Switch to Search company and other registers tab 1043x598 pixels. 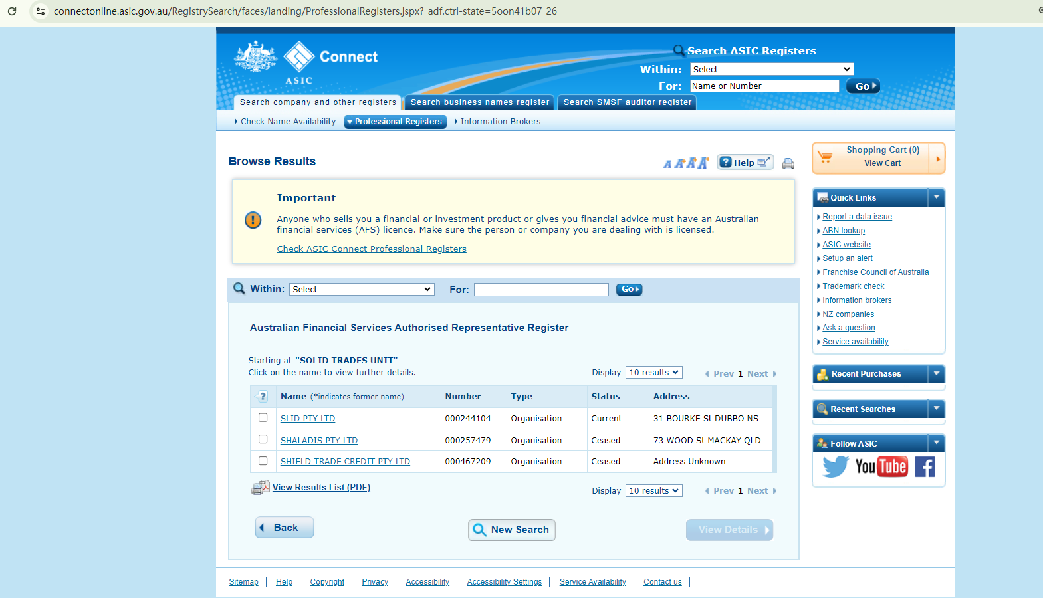[318, 102]
